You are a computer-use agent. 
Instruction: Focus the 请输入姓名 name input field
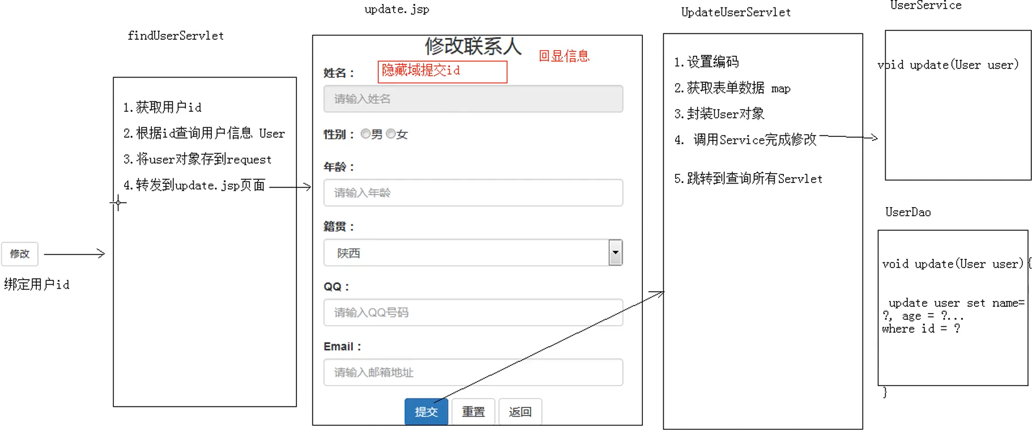473,99
